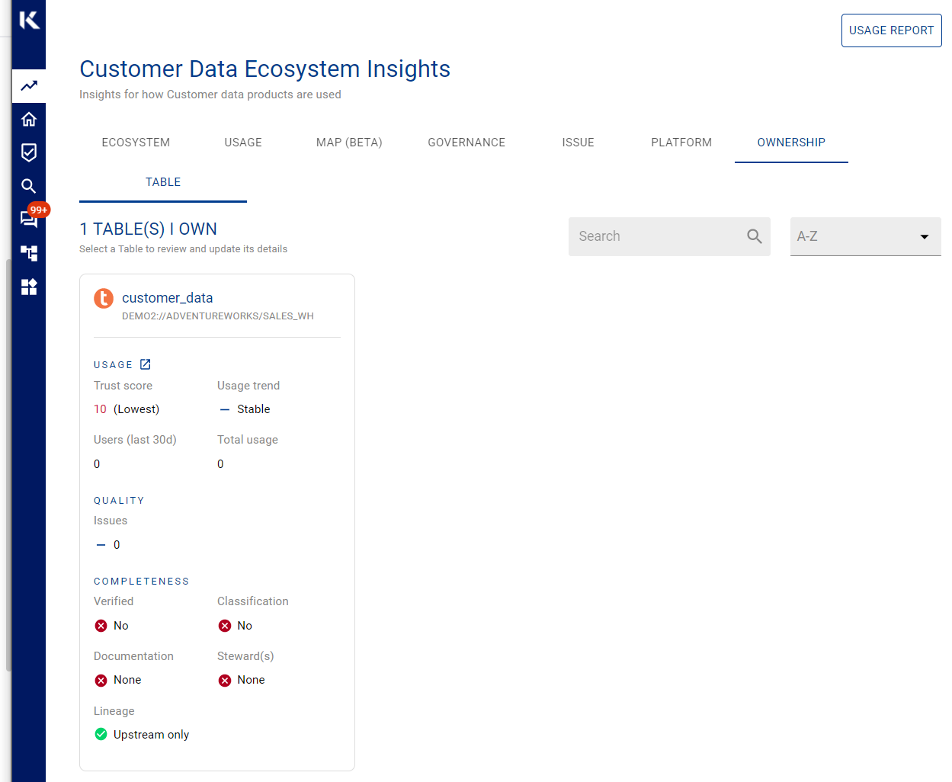Image resolution: width=952 pixels, height=782 pixels.
Task: Open the lineage hierarchy sidebar icon
Action: coord(29,253)
